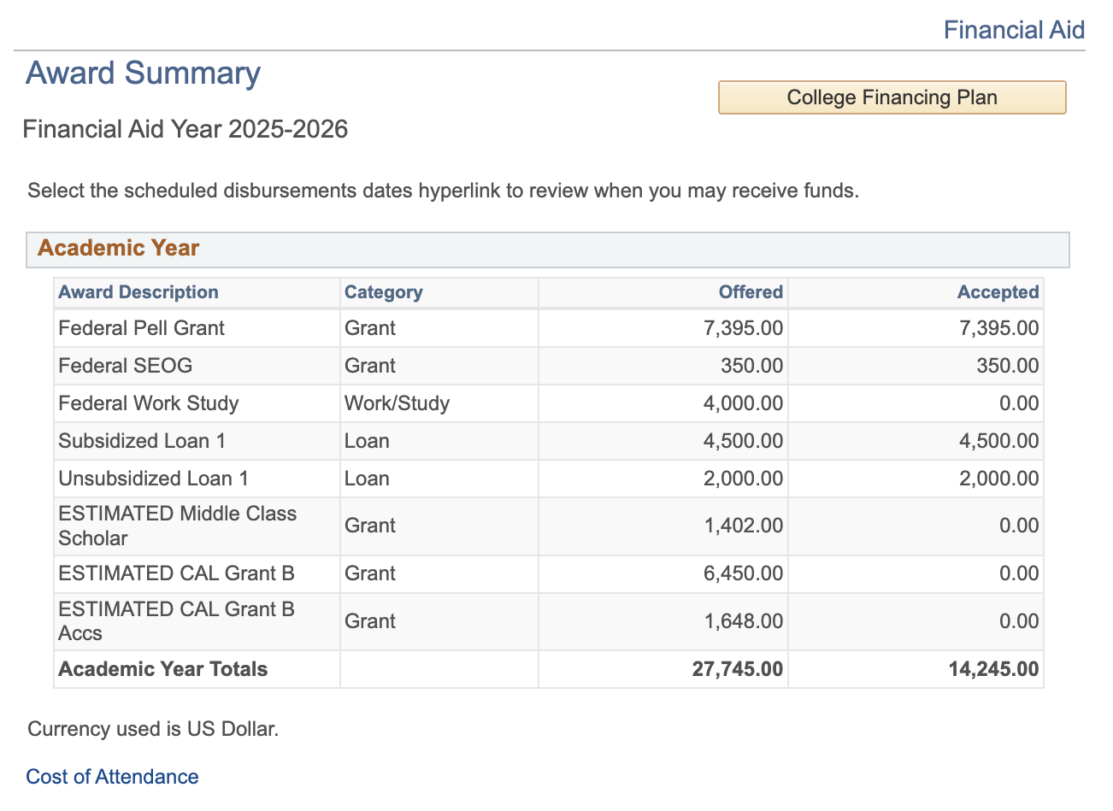The image size is (1113, 811).
Task: Select the Federal Pell Grant award name
Action: pyautogui.click(x=141, y=328)
